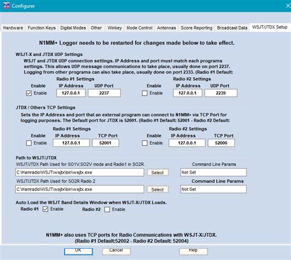This screenshot has width=291, height=260.
Task: Close the Configurer window
Action: (288, 6)
